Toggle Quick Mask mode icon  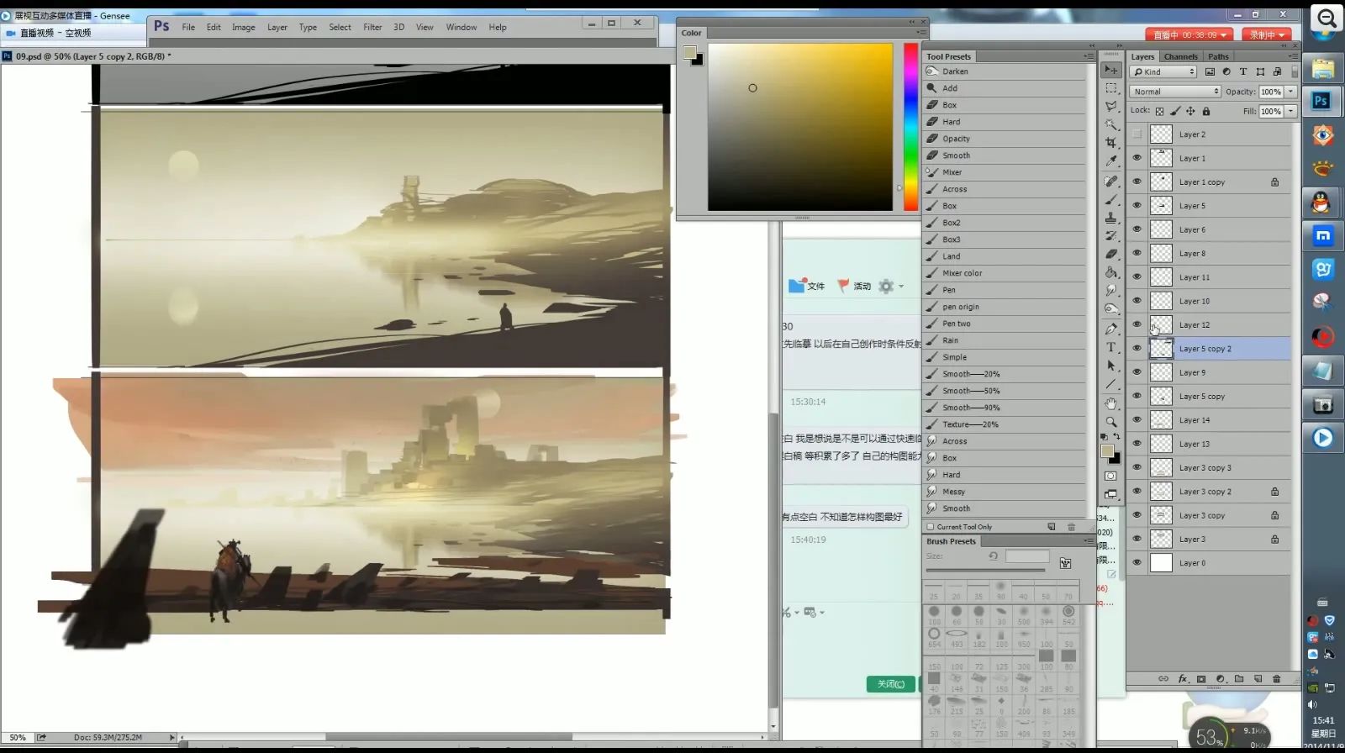(x=1110, y=476)
